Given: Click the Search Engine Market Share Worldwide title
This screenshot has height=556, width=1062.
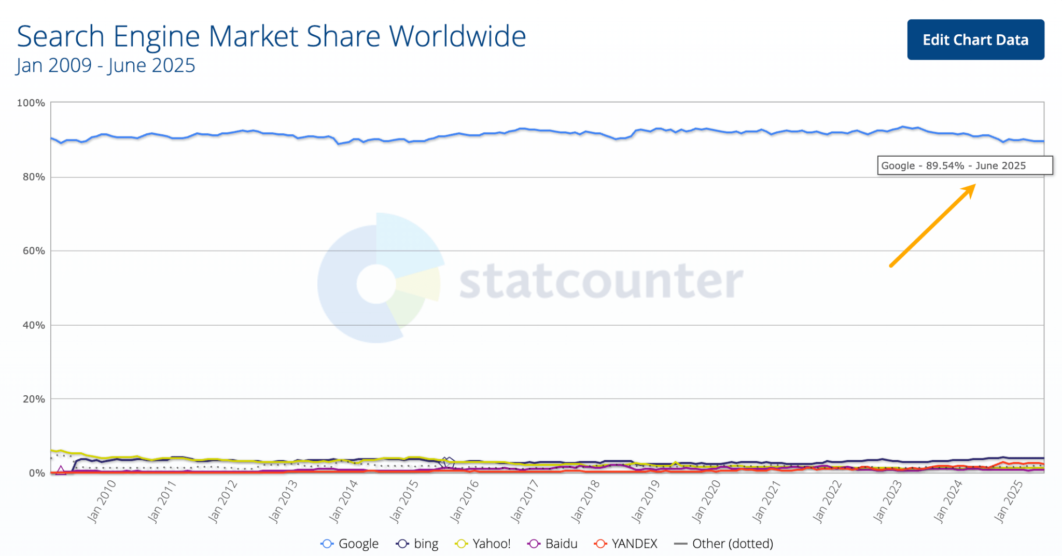Looking at the screenshot, I should click(271, 35).
